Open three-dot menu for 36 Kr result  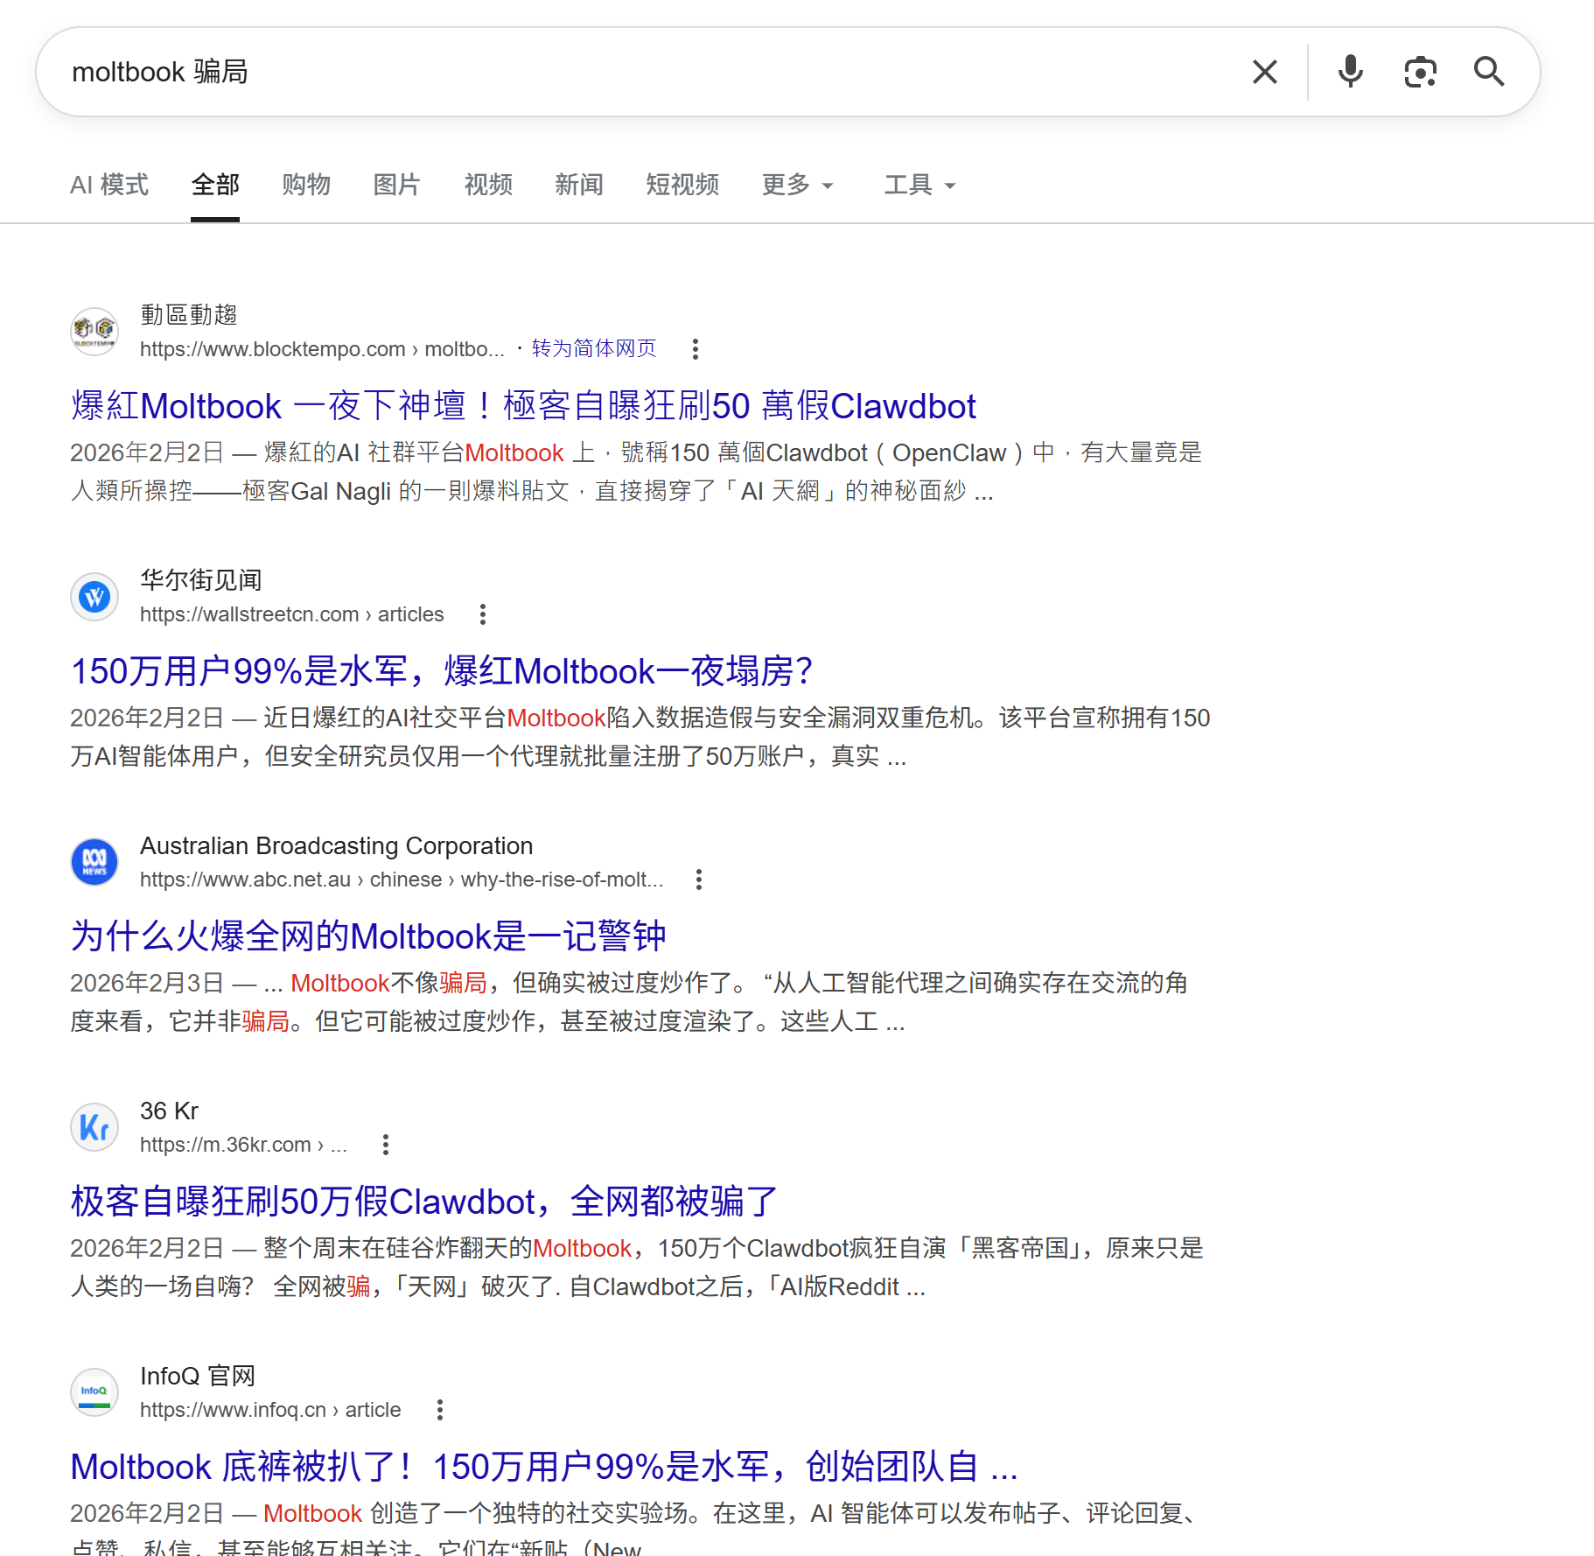(x=386, y=1145)
